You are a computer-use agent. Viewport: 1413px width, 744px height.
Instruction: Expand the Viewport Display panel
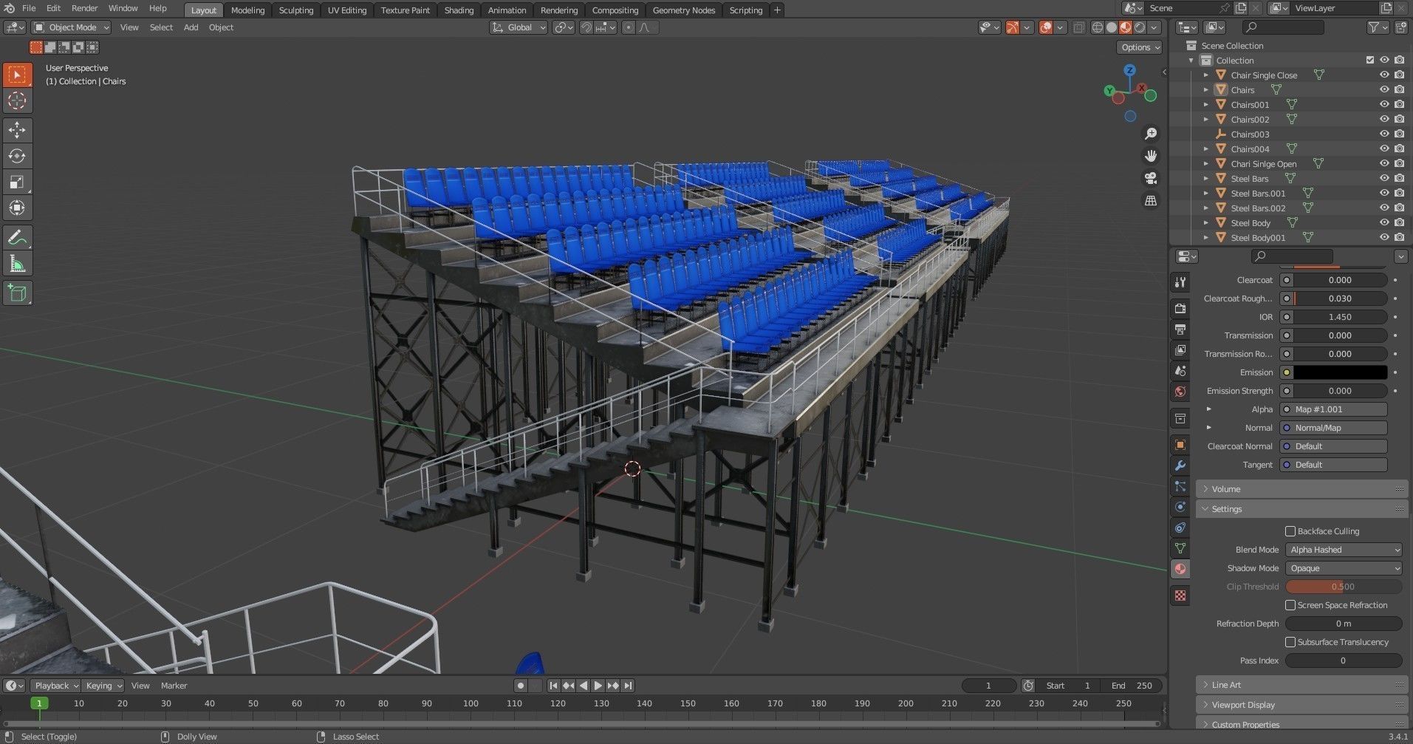pos(1301,705)
